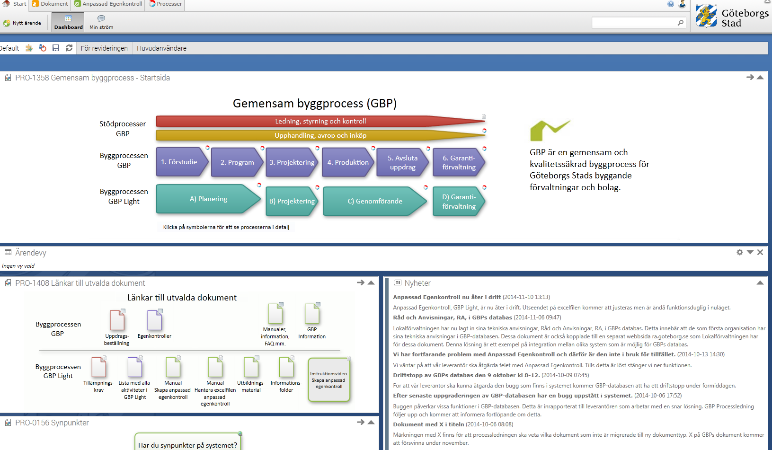The image size is (772, 450).
Task: Open the Ledning, styrning och kontroll process
Action: (x=320, y=121)
